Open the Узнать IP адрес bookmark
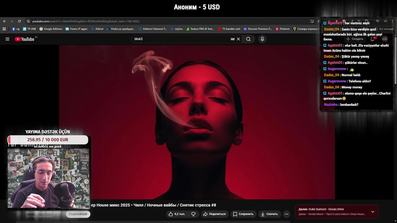The width and height of the screenshot is (397, 223). pos(77,29)
